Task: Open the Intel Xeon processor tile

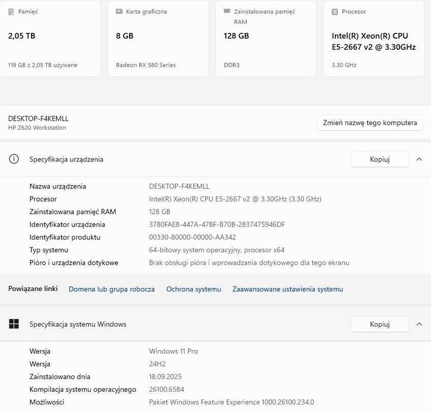Action: (x=374, y=39)
